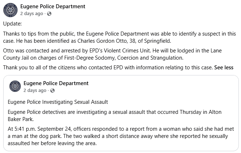Open the shared post headline "Eugene Police Investigating Sexual Assault"
This screenshot has width=241, height=153.
click(58, 102)
